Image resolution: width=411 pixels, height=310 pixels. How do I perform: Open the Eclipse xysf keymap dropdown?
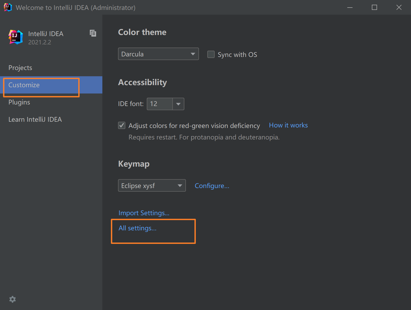[152, 185]
